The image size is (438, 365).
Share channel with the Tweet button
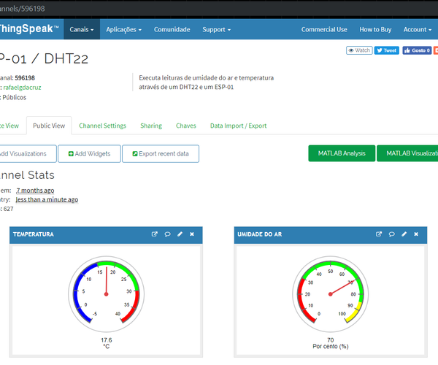[387, 50]
